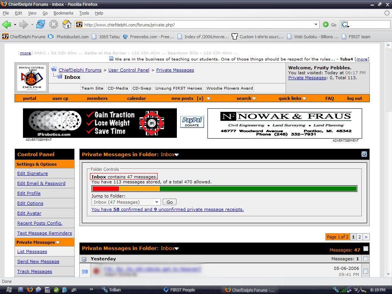Open Trillian from the taskbar

[x=111, y=290]
